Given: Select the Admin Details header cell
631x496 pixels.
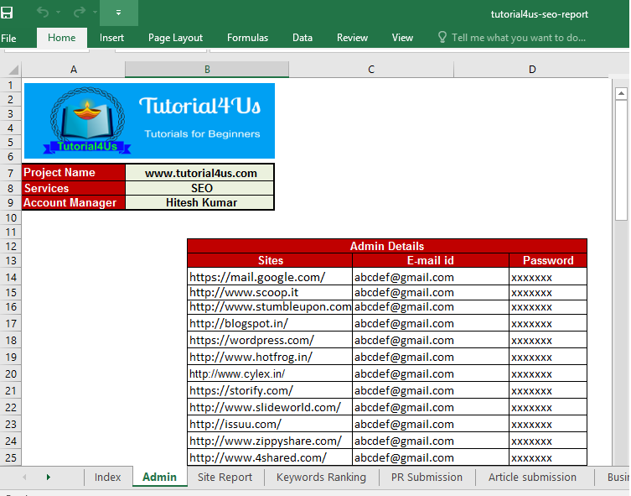Looking at the screenshot, I should 387,246.
